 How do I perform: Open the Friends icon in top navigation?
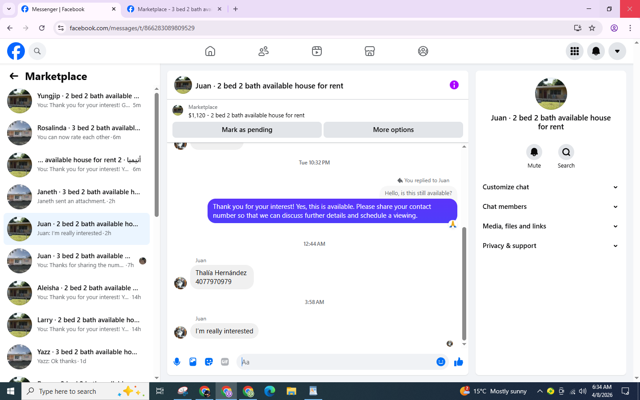(x=264, y=51)
